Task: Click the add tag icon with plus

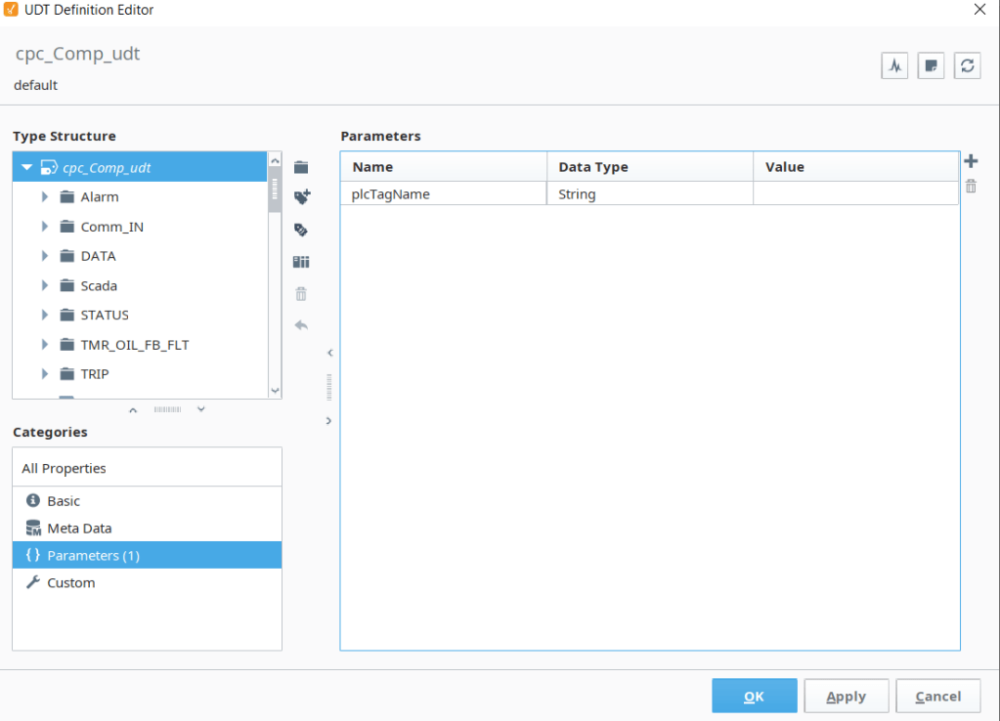Action: [x=301, y=197]
